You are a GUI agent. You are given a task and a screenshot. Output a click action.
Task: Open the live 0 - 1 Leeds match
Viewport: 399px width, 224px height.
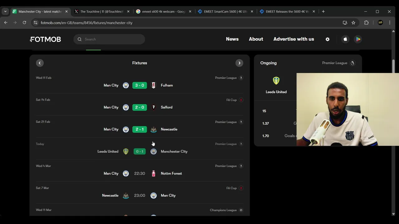tap(140, 152)
